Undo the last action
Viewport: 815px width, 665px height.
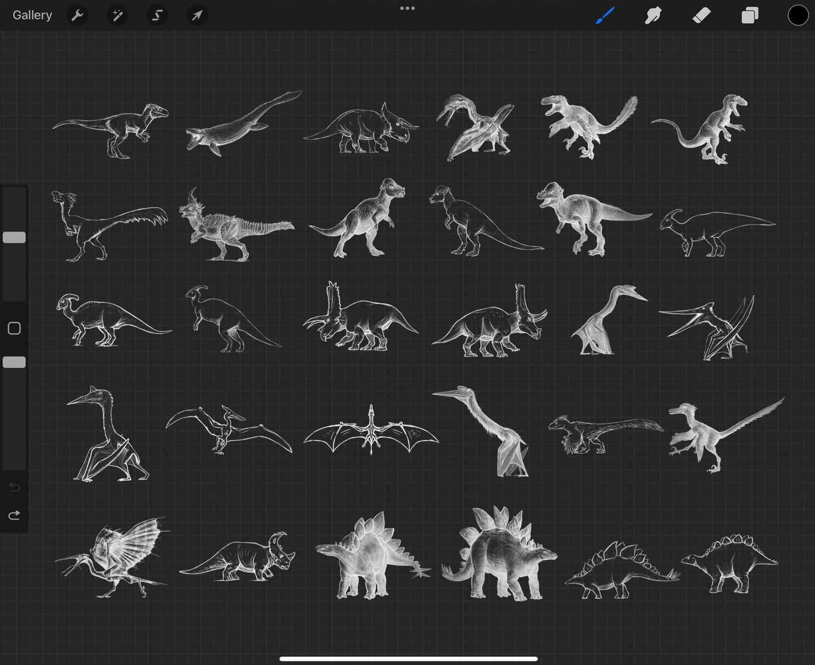click(x=14, y=487)
